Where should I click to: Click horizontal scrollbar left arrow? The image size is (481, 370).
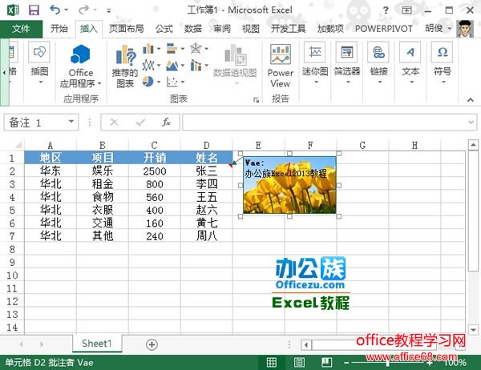point(306,345)
